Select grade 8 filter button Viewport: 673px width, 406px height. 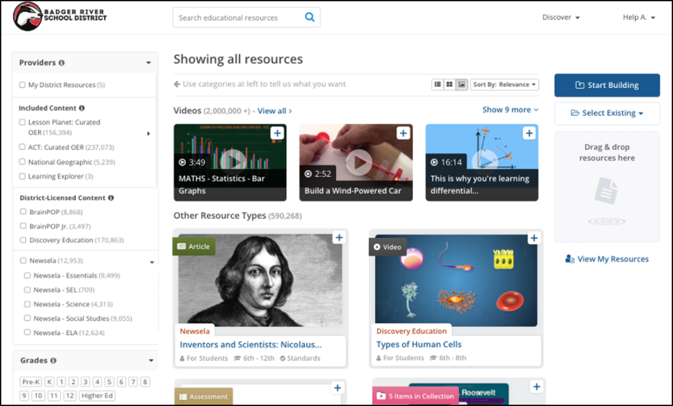tap(145, 382)
